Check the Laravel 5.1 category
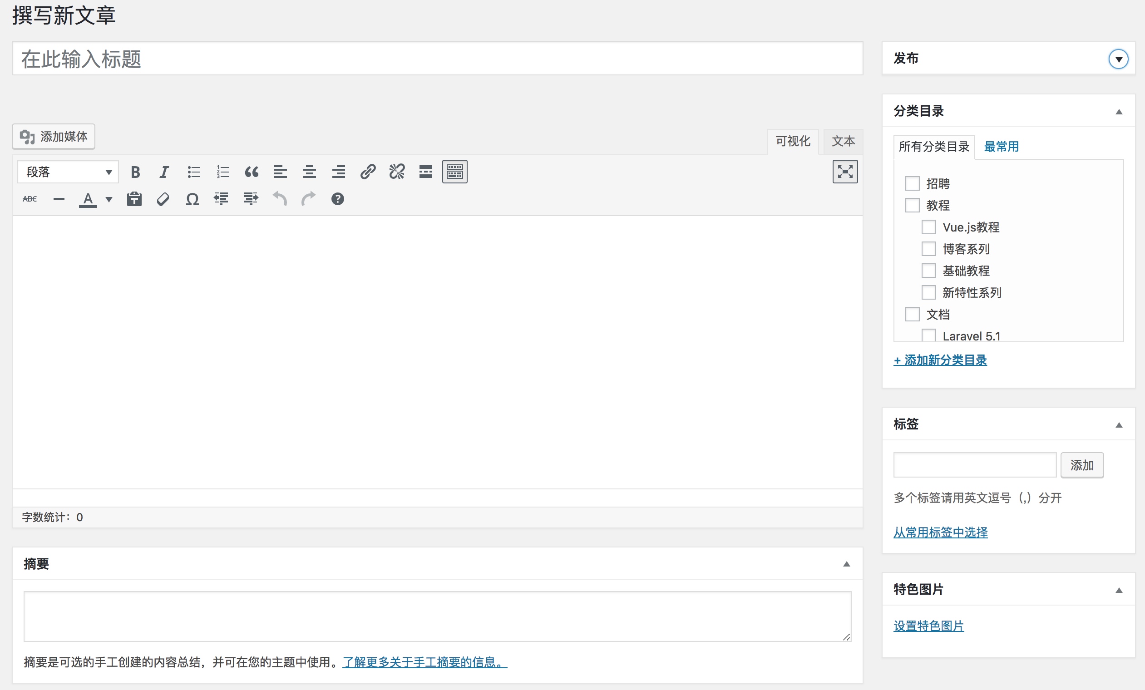 pyautogui.click(x=928, y=335)
